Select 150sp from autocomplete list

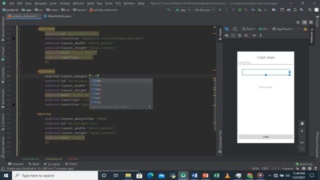coord(121,102)
